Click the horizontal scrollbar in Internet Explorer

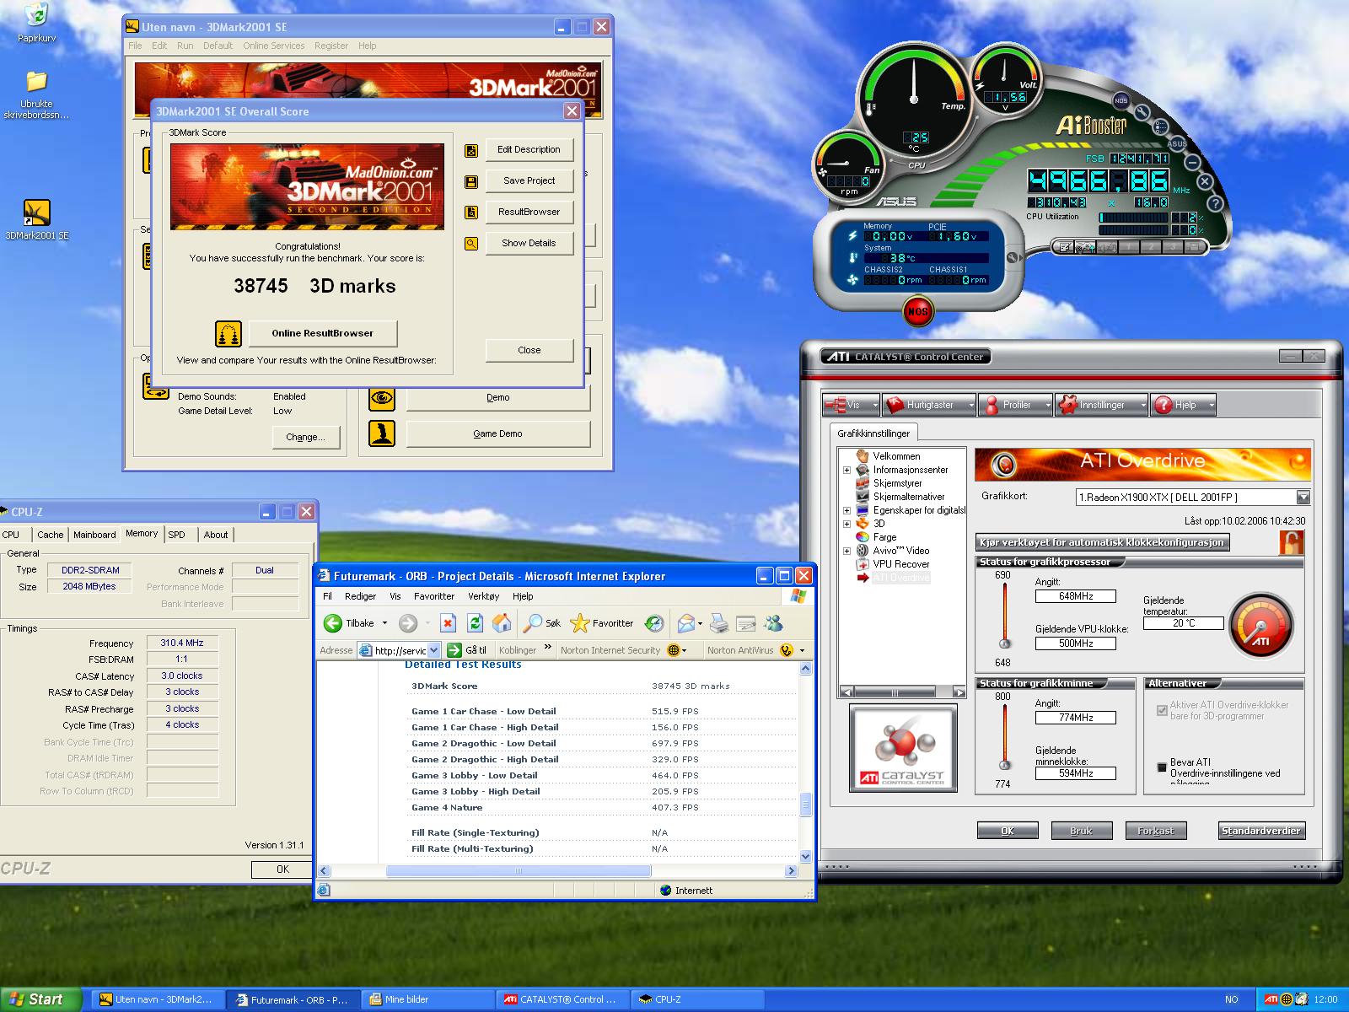[519, 870]
